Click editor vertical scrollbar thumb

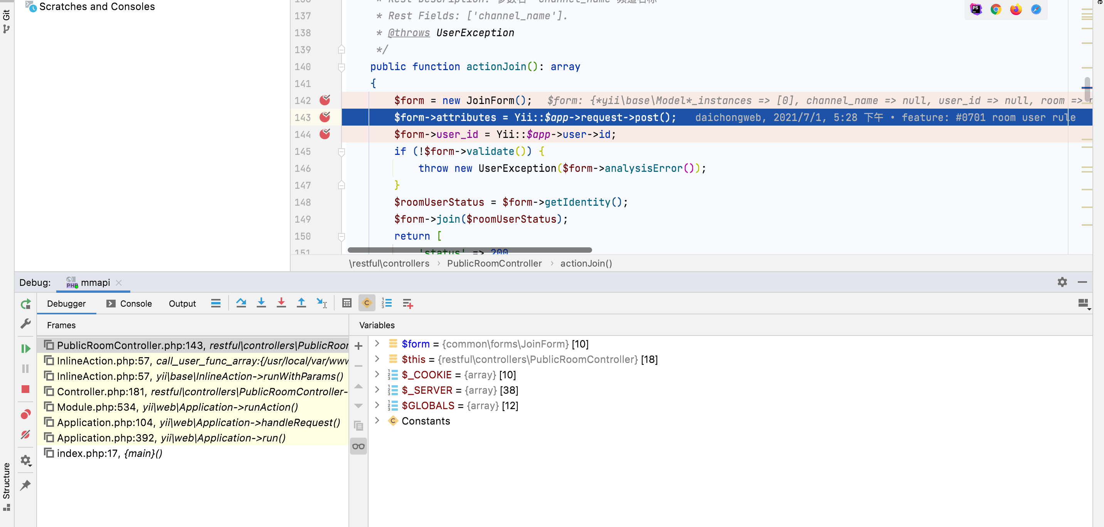point(1087,89)
